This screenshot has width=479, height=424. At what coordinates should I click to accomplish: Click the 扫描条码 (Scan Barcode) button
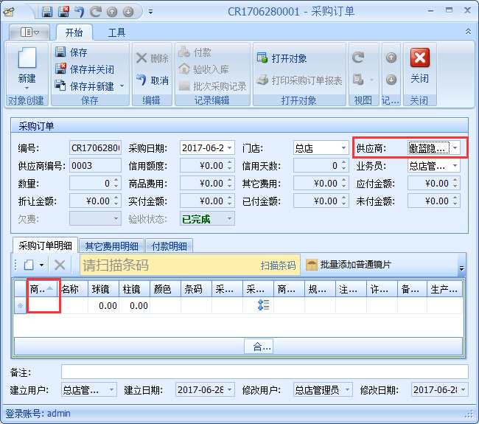278,265
